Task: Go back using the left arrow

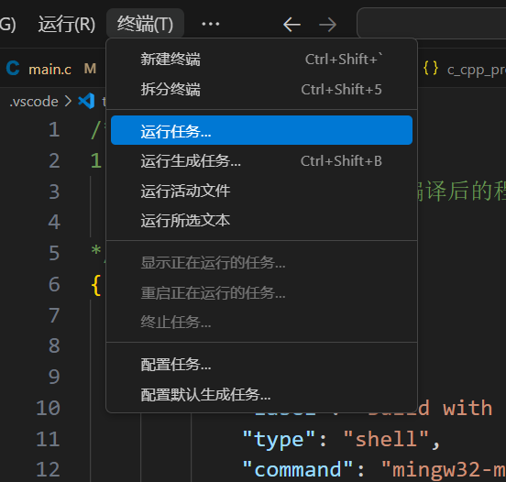Action: [x=291, y=25]
